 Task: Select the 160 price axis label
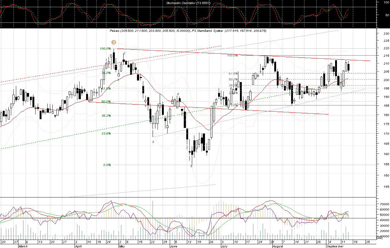(x=386, y=154)
